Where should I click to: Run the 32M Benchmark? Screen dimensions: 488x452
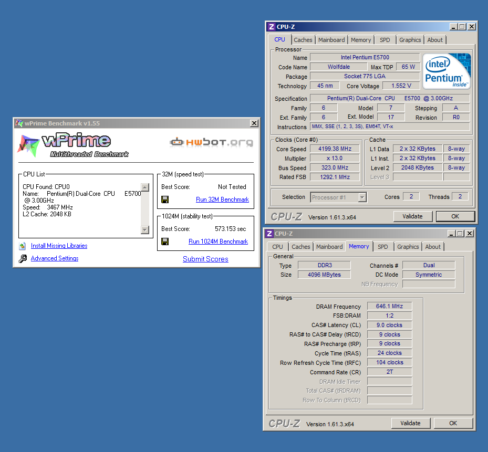point(222,199)
